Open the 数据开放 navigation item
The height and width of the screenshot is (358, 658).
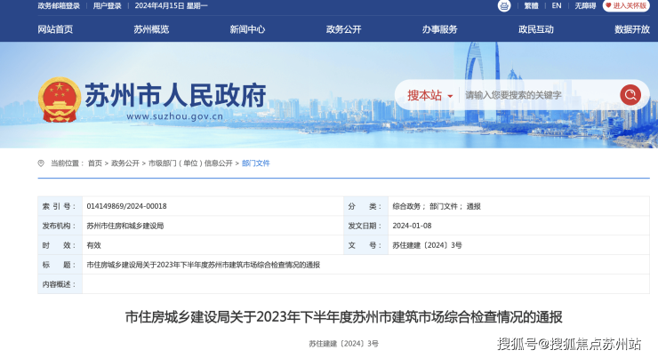pyautogui.click(x=631, y=29)
